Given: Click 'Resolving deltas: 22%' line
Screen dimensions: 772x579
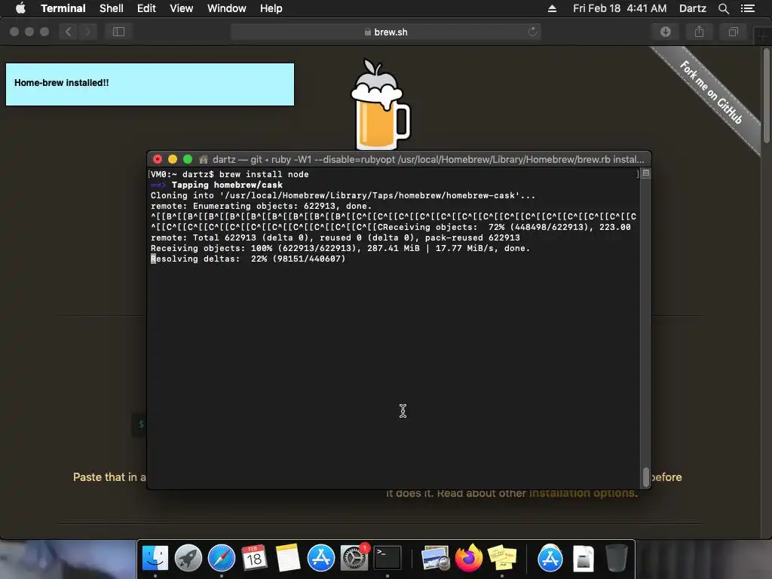Looking at the screenshot, I should point(248,259).
